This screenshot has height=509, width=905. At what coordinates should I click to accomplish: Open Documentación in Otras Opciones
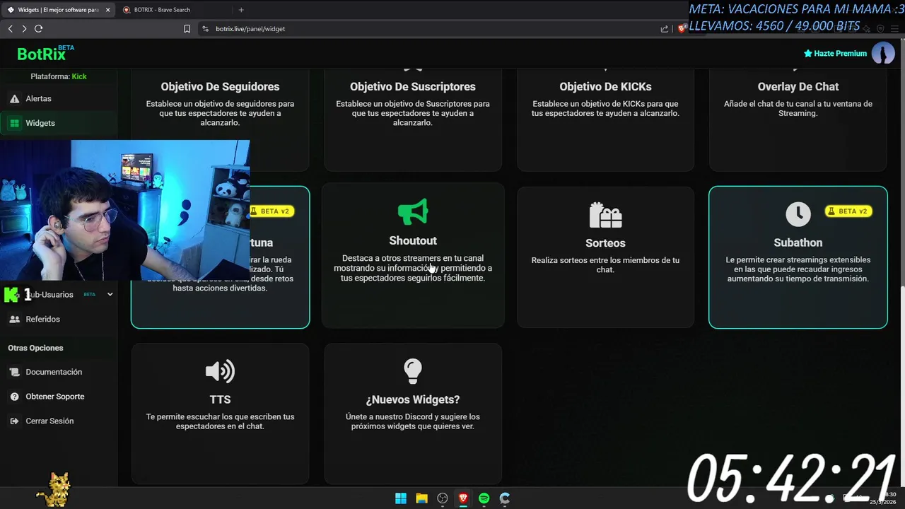[59, 372]
